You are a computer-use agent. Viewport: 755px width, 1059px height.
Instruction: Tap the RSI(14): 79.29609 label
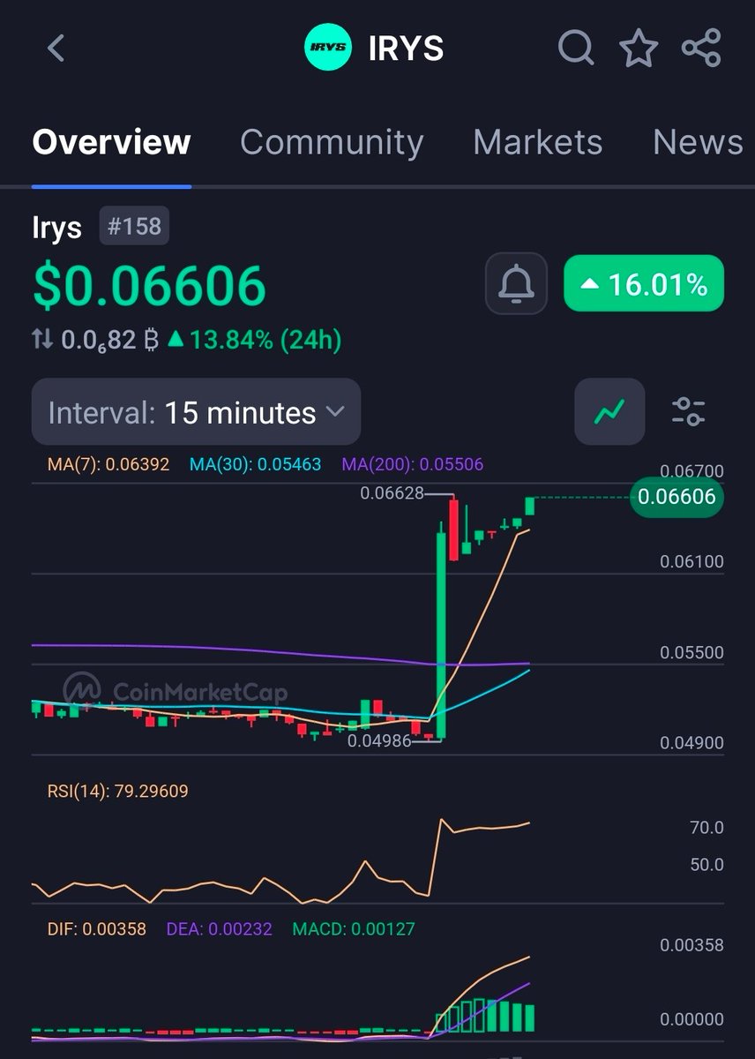pyautogui.click(x=117, y=791)
